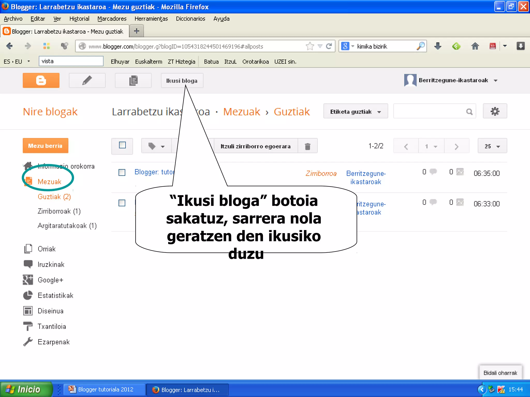Image resolution: width=530 pixels, height=397 pixels.
Task: Click the Firefox back arrow
Action: (x=9, y=46)
